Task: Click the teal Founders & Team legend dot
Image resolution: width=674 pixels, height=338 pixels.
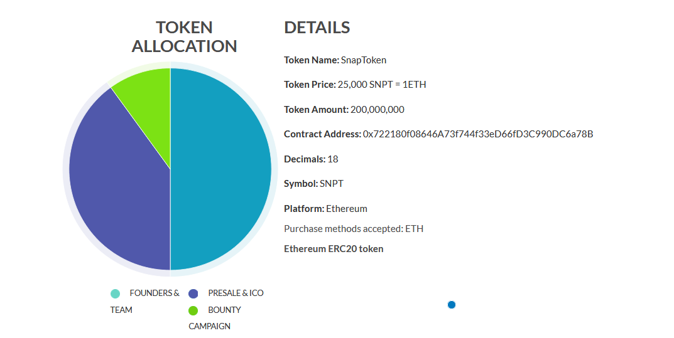Action: point(115,293)
